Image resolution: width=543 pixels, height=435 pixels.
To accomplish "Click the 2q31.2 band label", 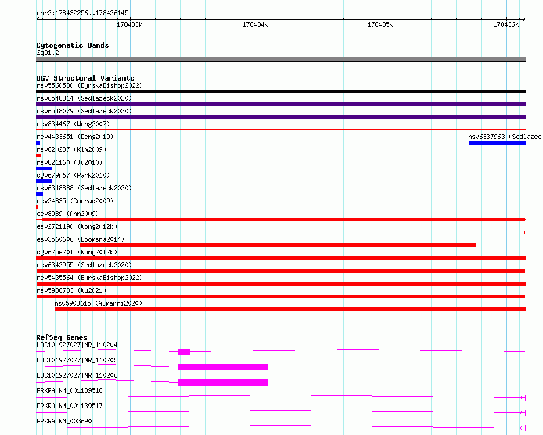I will 48,52.
